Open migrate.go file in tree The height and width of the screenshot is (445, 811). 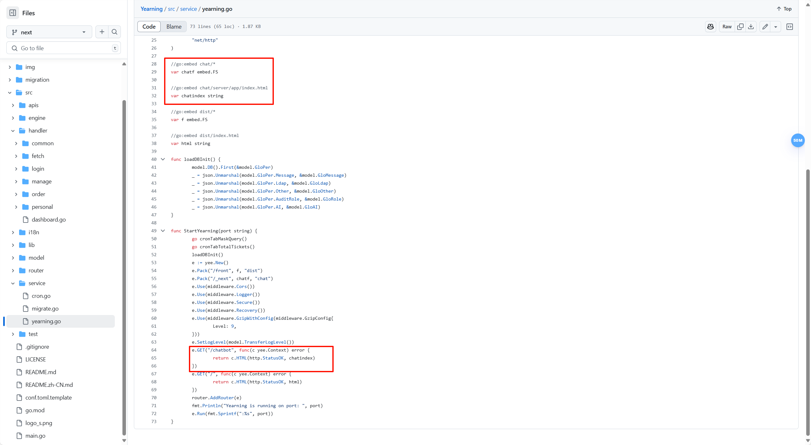pos(45,309)
